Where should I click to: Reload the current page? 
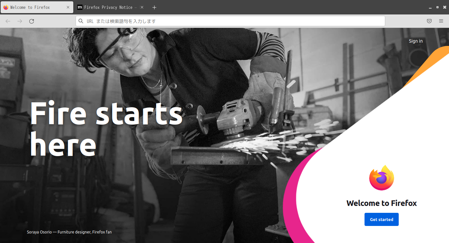coord(32,21)
